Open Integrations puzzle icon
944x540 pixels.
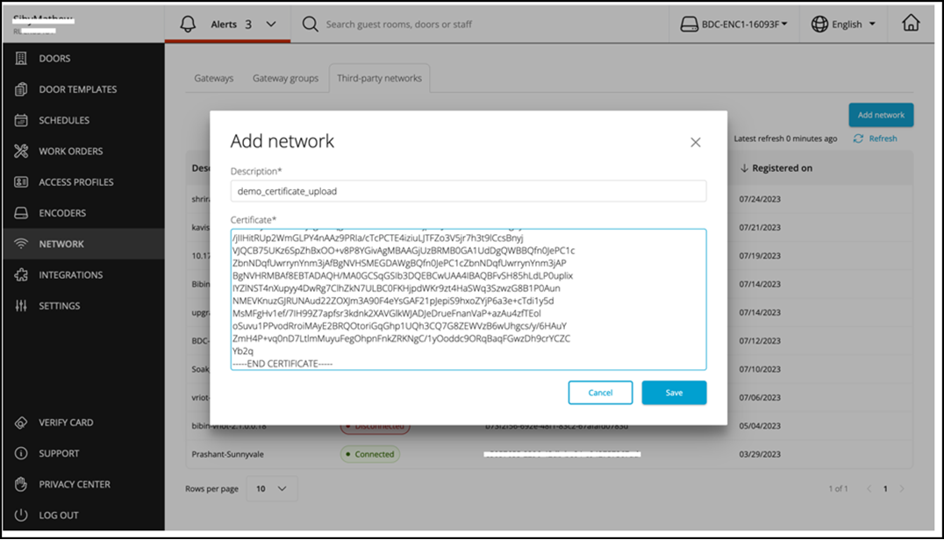pyautogui.click(x=21, y=274)
